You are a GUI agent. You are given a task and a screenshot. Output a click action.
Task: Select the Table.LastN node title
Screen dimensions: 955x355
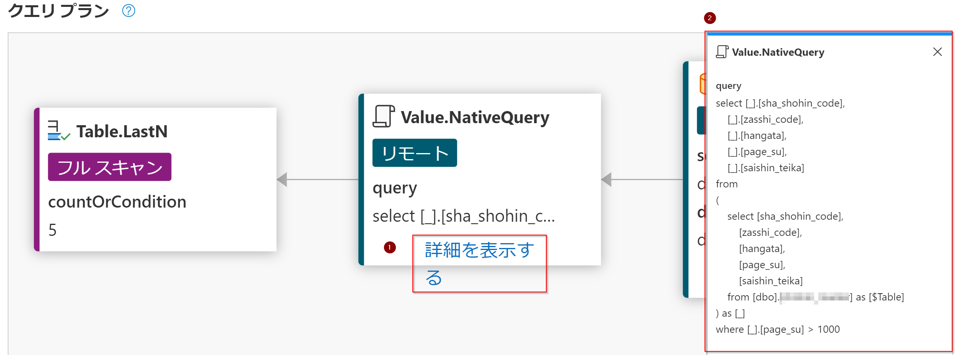[x=122, y=131]
